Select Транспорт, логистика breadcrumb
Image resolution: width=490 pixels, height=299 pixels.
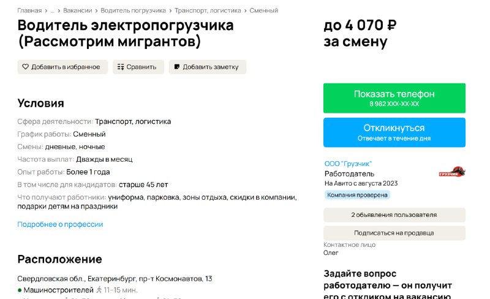point(208,10)
